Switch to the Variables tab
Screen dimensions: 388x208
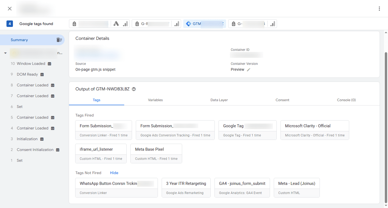pos(155,100)
